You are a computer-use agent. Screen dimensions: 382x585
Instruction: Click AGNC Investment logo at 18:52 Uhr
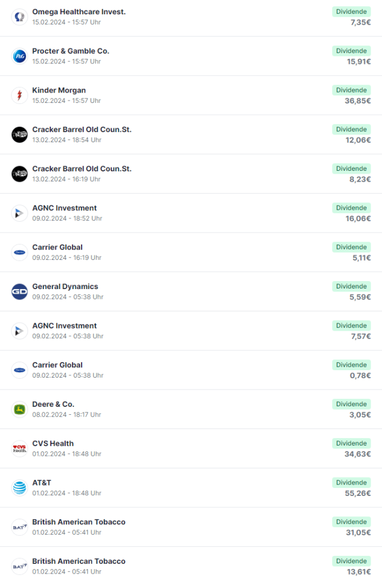(x=19, y=214)
